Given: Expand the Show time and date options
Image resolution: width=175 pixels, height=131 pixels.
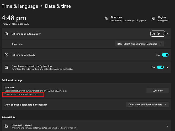Looking at the screenshot, I should [167, 67].
